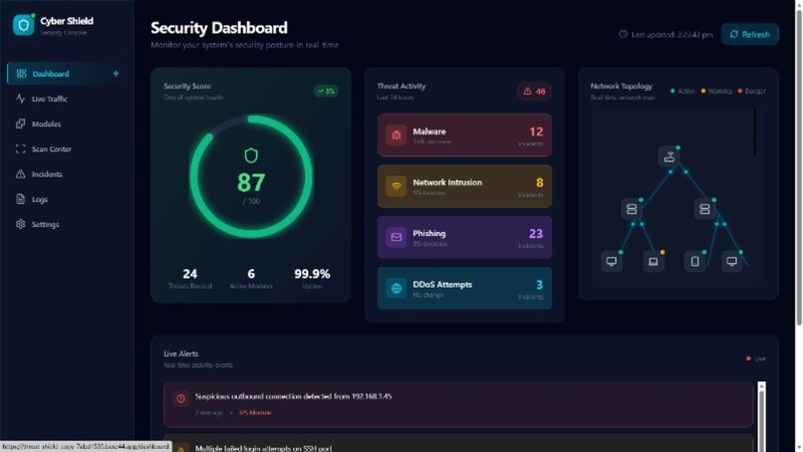Select the leftmost desktop node in topology
This screenshot has height=452, width=803.
[612, 262]
